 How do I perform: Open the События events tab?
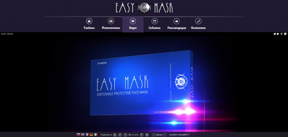click(154, 25)
